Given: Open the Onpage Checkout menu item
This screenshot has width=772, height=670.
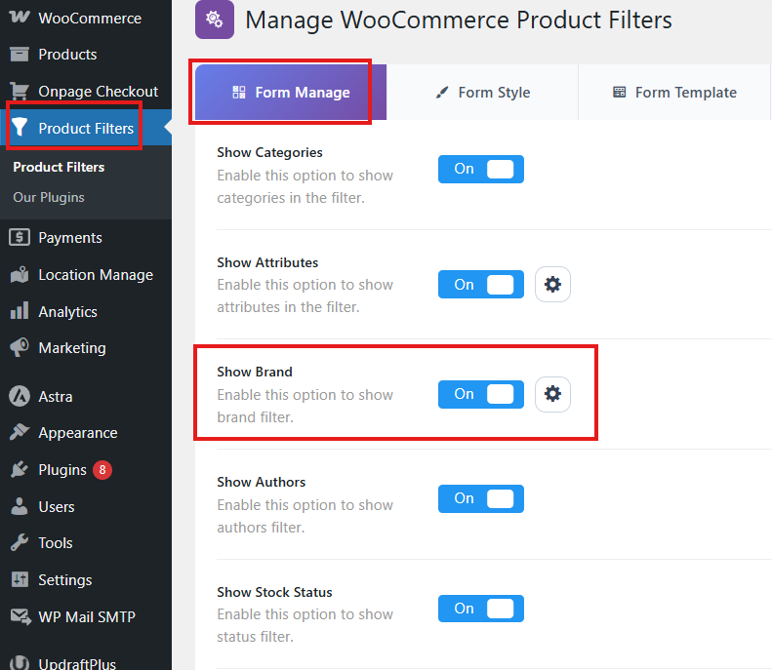Looking at the screenshot, I should [86, 91].
